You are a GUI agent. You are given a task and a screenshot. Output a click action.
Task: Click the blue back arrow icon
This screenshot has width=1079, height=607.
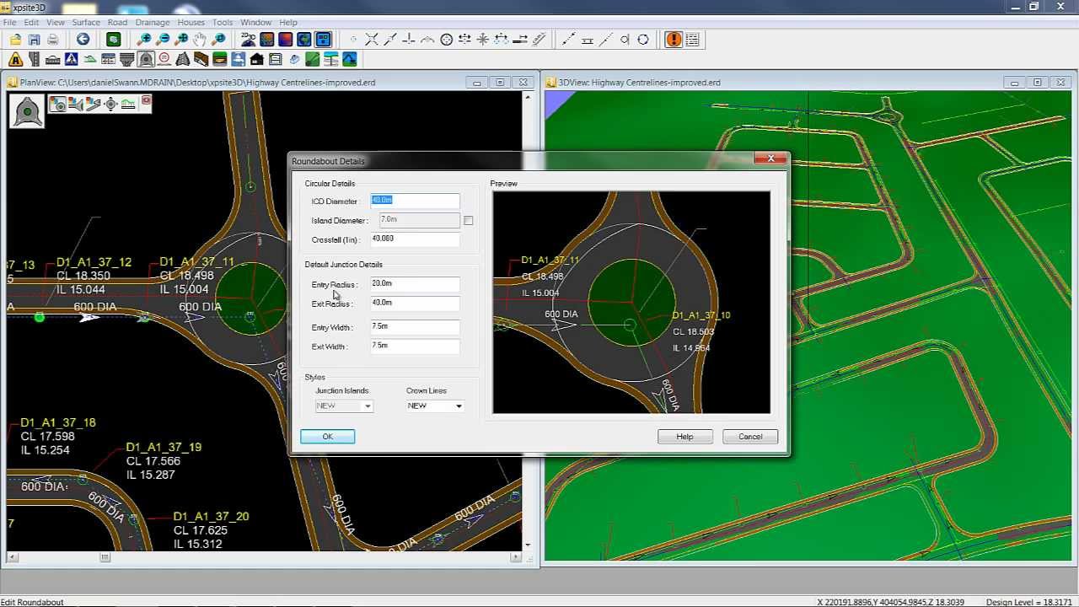(x=83, y=40)
